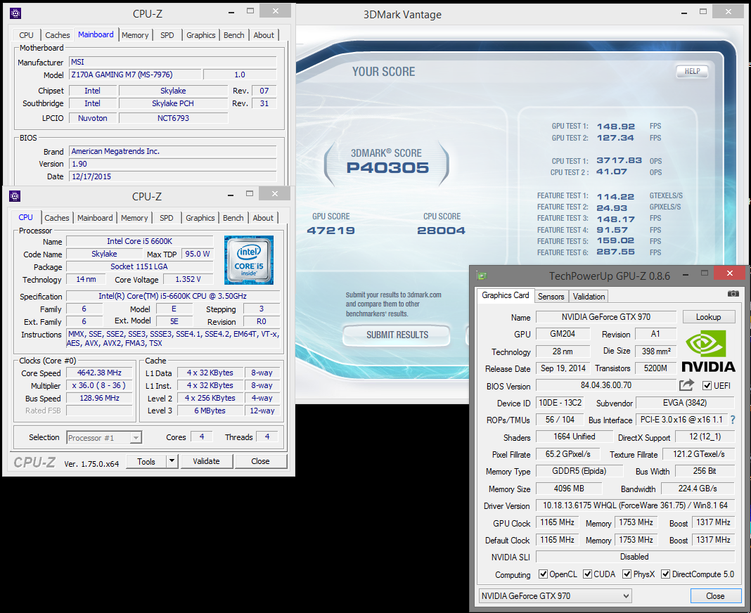Click the Core Voltage 1.352 V value

pyautogui.click(x=188, y=279)
